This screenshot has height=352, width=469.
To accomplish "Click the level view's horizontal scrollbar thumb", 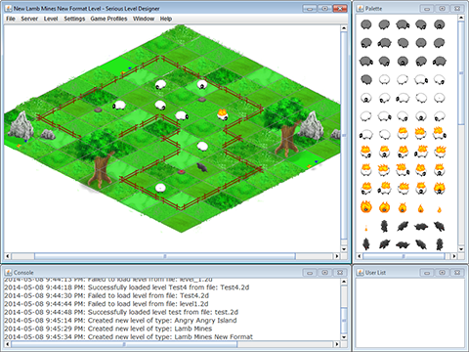I will coord(165,256).
